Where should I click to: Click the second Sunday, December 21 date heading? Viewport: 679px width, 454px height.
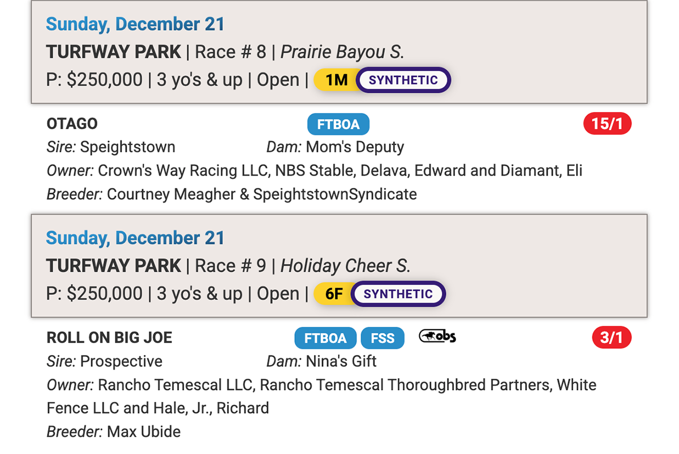click(x=135, y=238)
